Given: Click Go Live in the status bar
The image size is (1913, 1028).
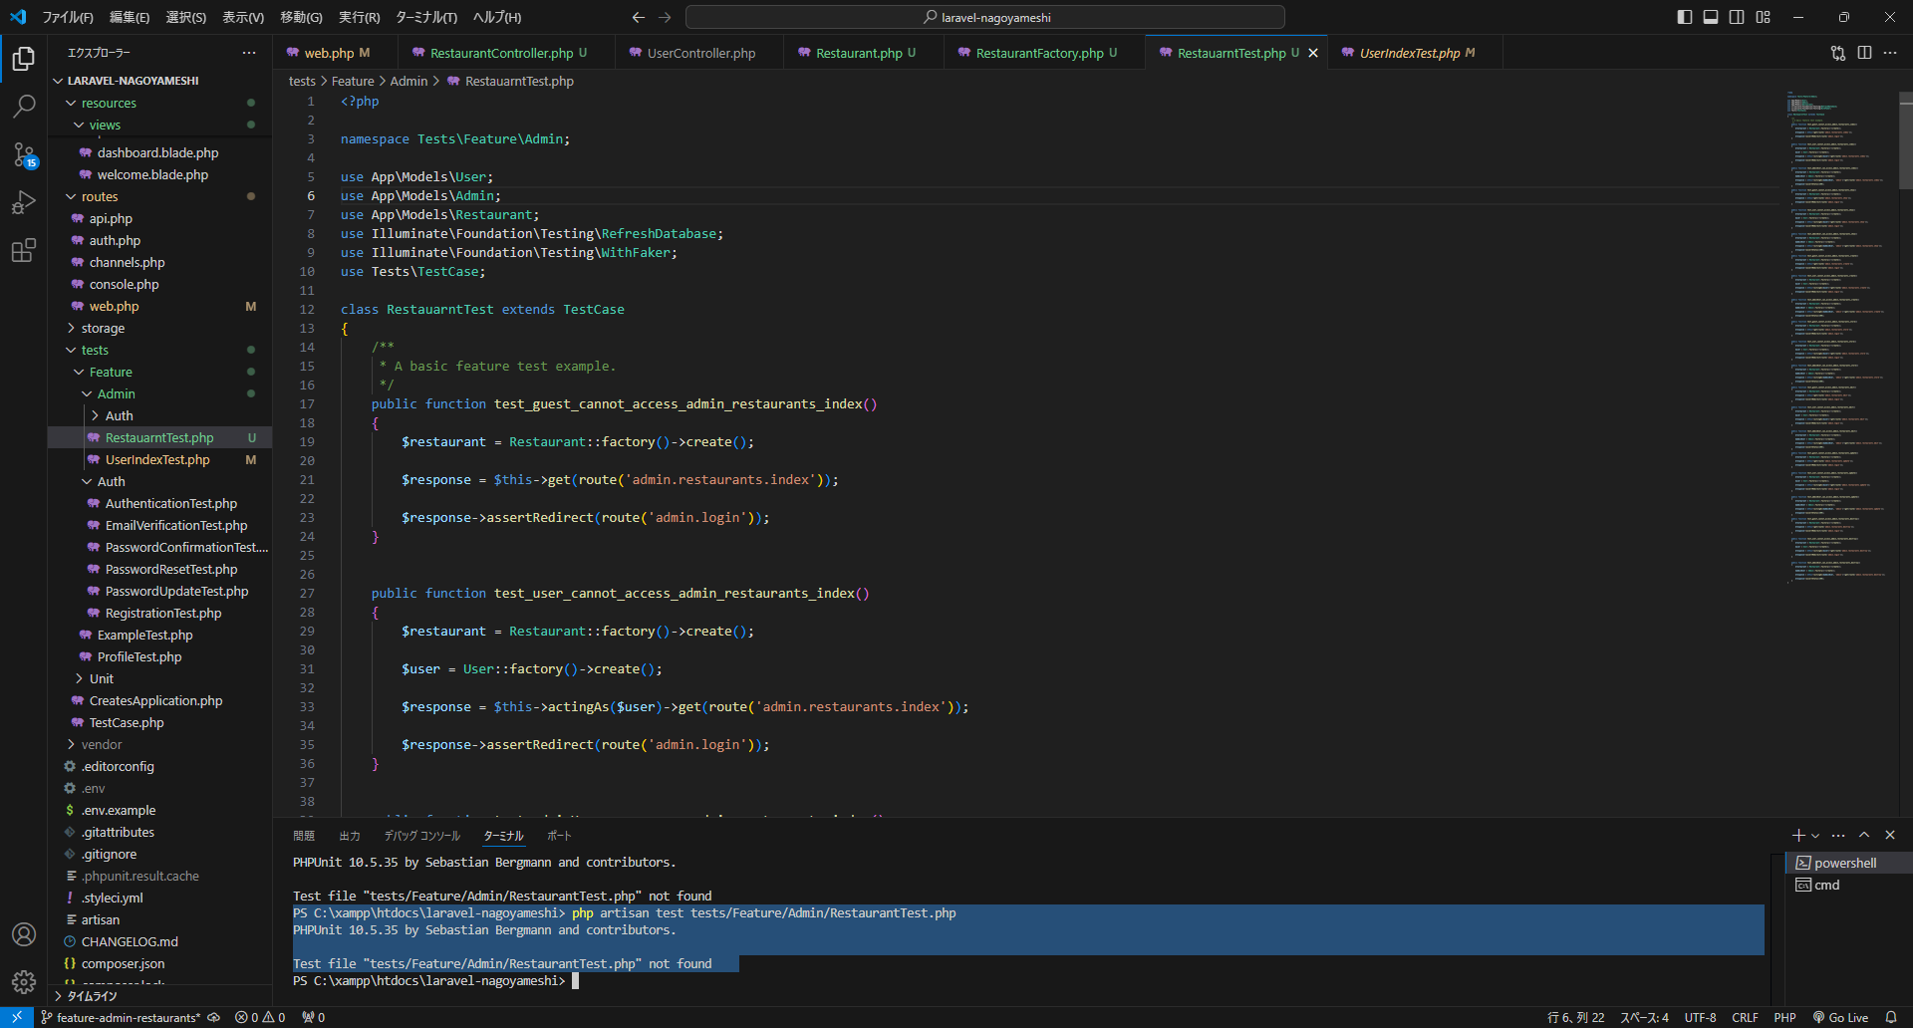Looking at the screenshot, I should click(1840, 1017).
